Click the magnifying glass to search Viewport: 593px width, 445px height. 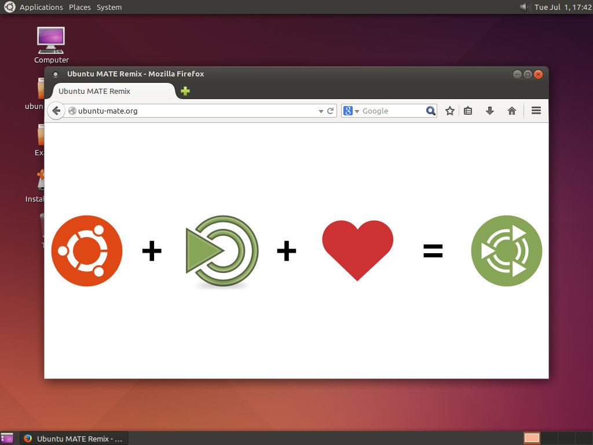coord(431,111)
